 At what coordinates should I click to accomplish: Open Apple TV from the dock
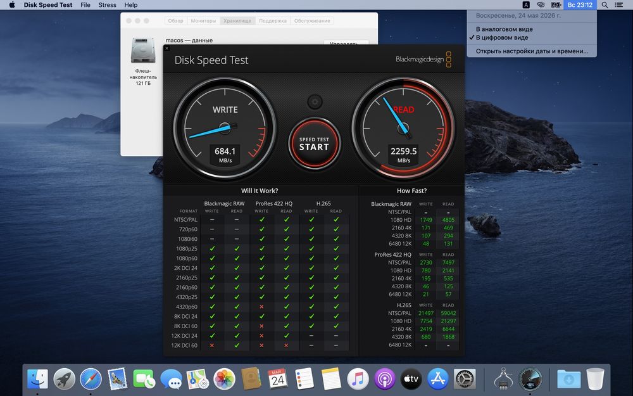tap(411, 379)
